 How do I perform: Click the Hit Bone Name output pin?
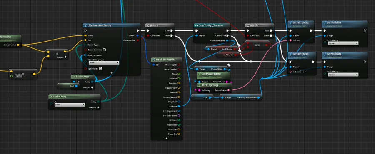pos(179,116)
